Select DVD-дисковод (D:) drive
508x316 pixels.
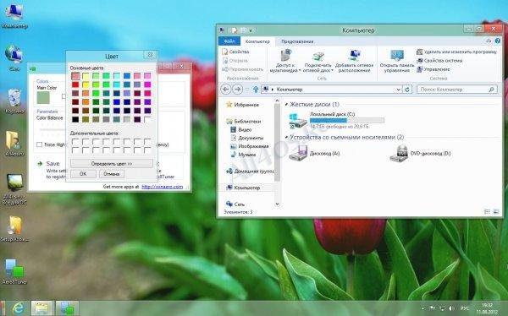point(420,153)
